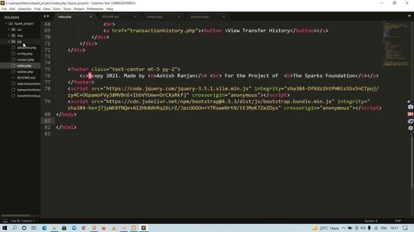Open the Find menu
The width and height of the screenshot is (414, 232).
[x=37, y=9]
